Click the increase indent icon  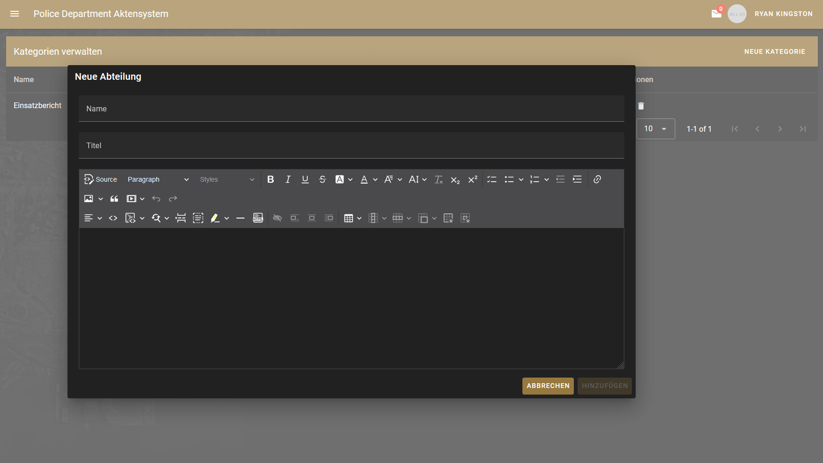coord(577,179)
